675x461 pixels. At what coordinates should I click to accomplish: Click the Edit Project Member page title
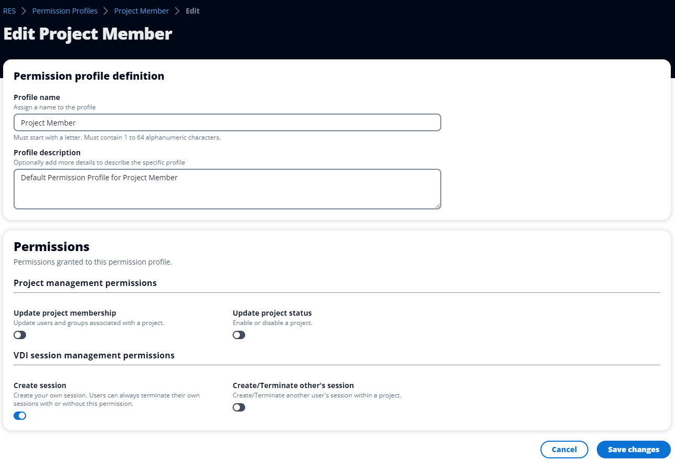point(88,33)
